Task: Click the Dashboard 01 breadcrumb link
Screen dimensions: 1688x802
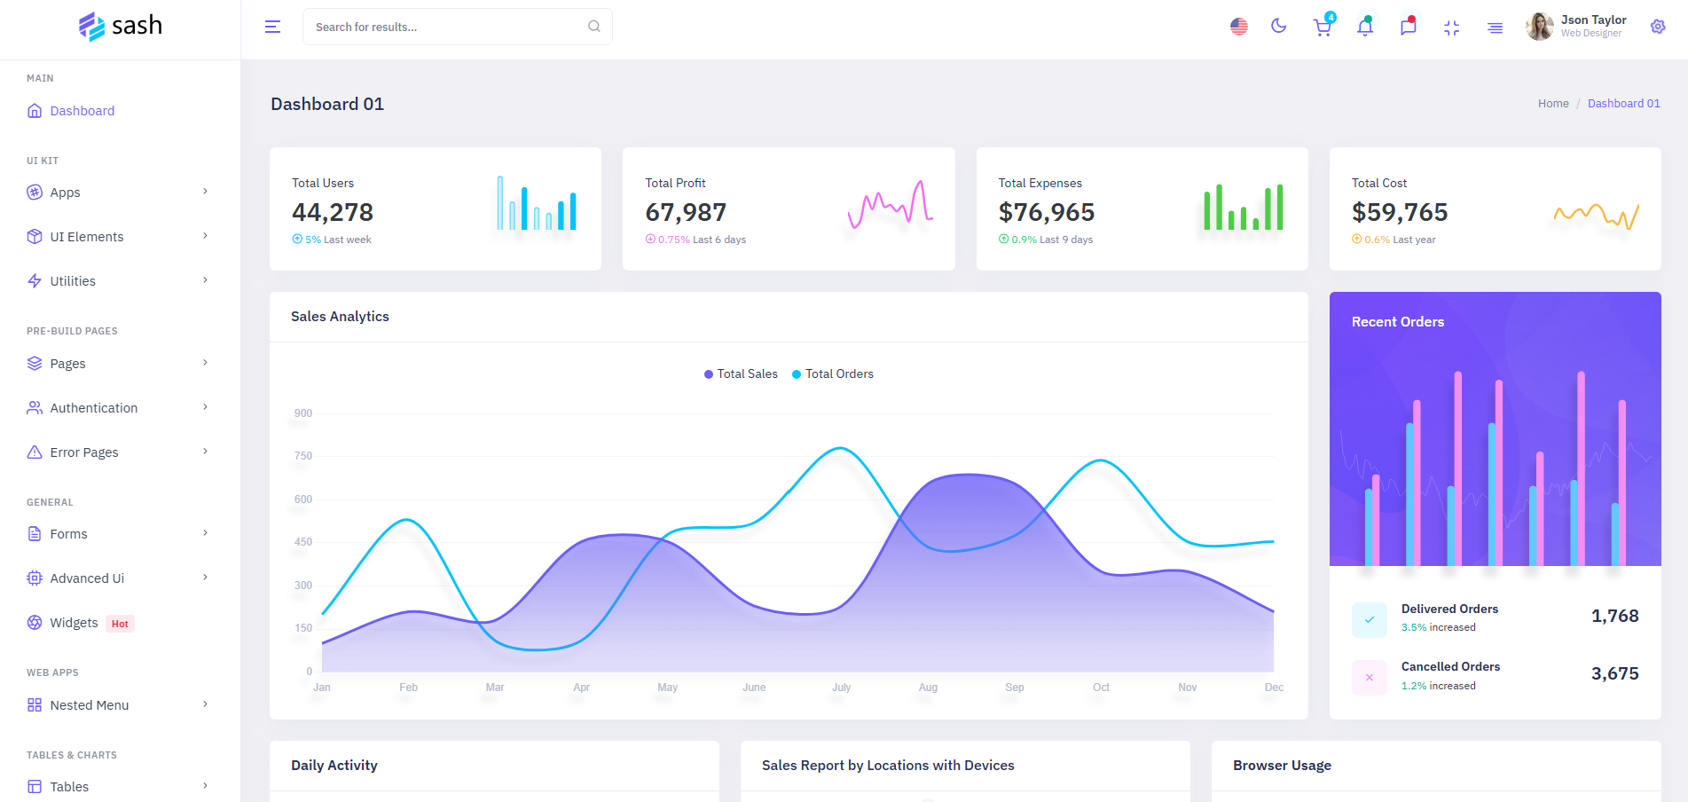Action: coord(1624,104)
